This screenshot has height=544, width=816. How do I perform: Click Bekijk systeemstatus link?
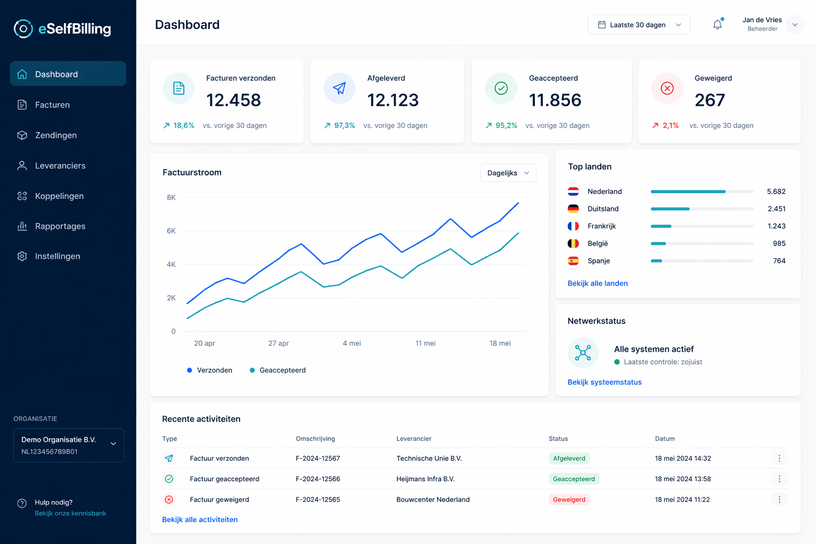605,382
